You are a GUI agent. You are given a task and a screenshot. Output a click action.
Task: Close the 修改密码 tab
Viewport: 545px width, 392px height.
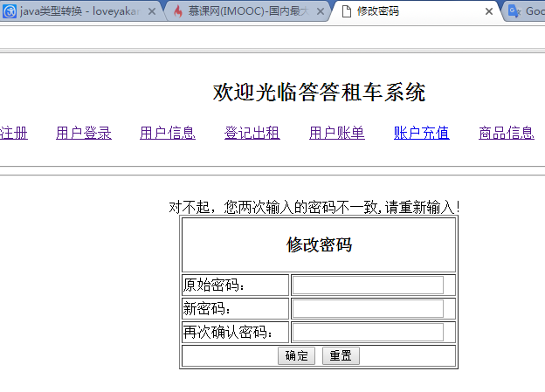(x=489, y=12)
